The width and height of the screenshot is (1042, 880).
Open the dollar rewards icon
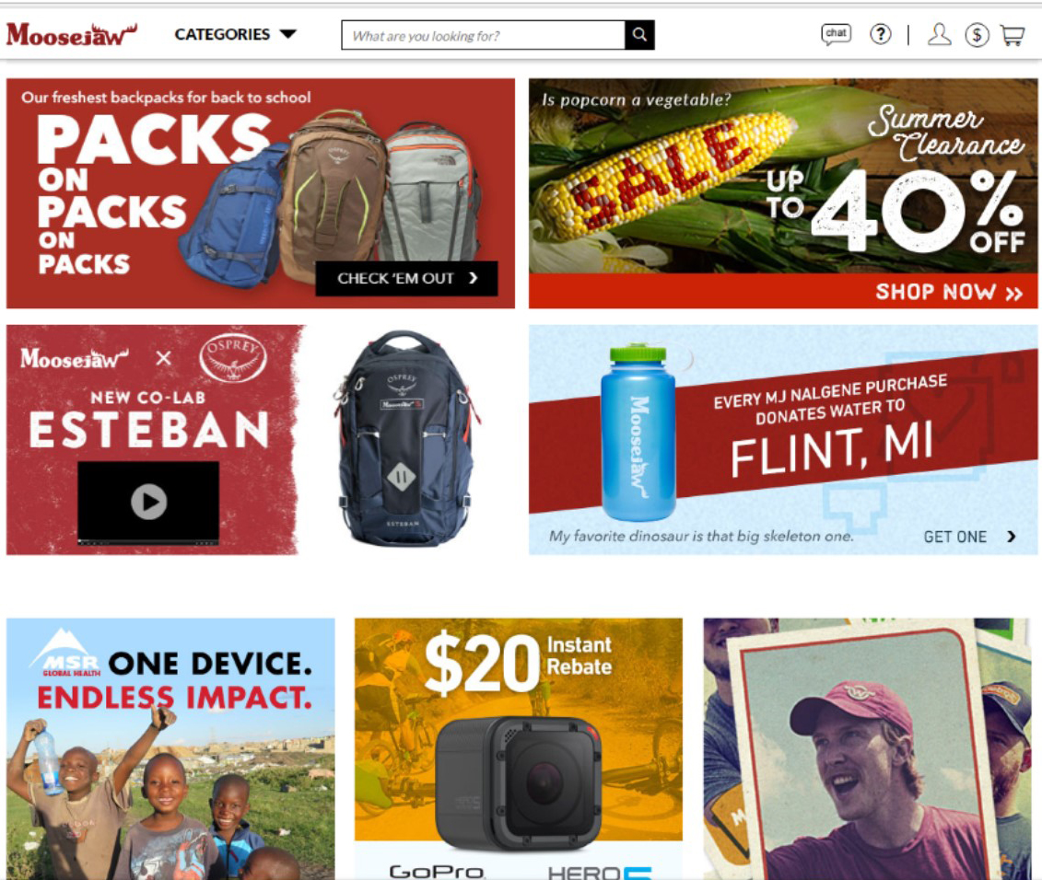[x=977, y=35]
